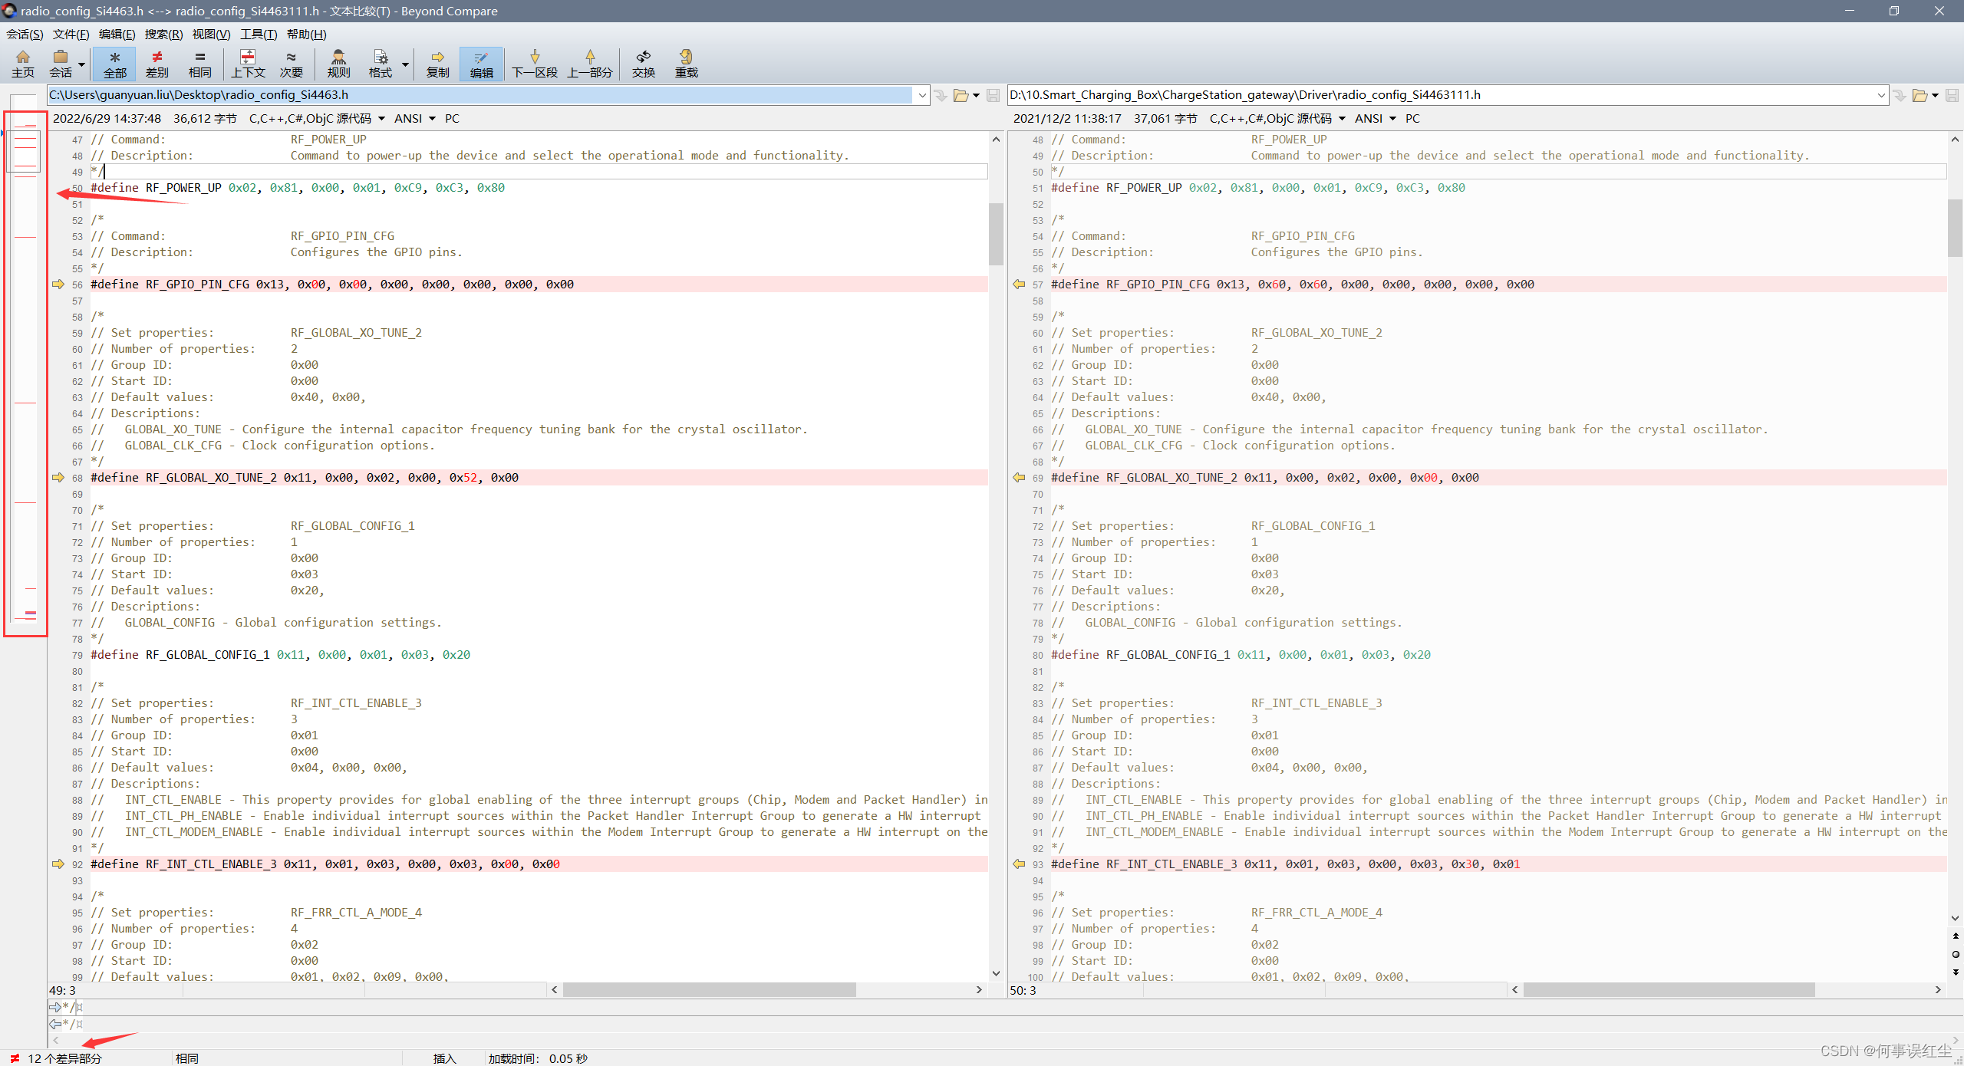1964x1066 pixels.
Task: Toggle line 69 difference marker on right pane
Action: pyautogui.click(x=1019, y=476)
